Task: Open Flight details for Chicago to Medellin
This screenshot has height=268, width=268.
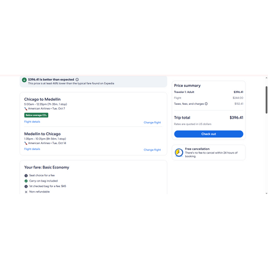Action: pos(32,121)
